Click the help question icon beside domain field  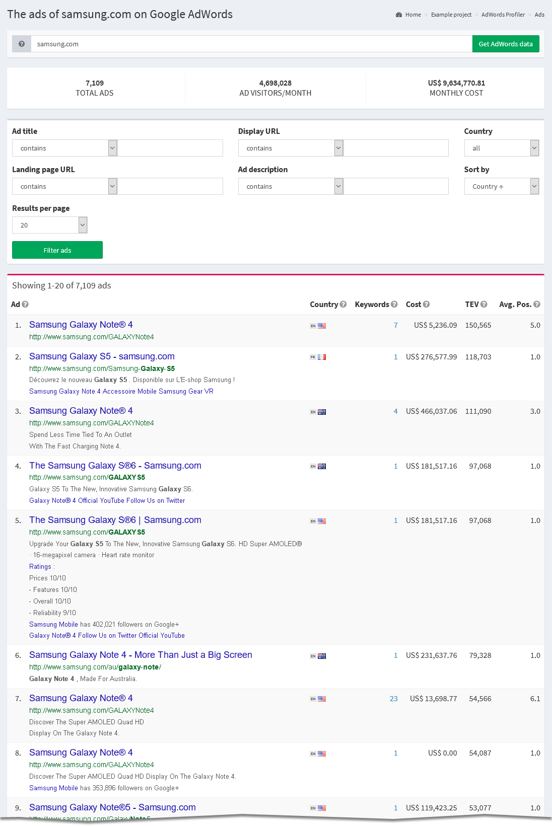pyautogui.click(x=22, y=44)
